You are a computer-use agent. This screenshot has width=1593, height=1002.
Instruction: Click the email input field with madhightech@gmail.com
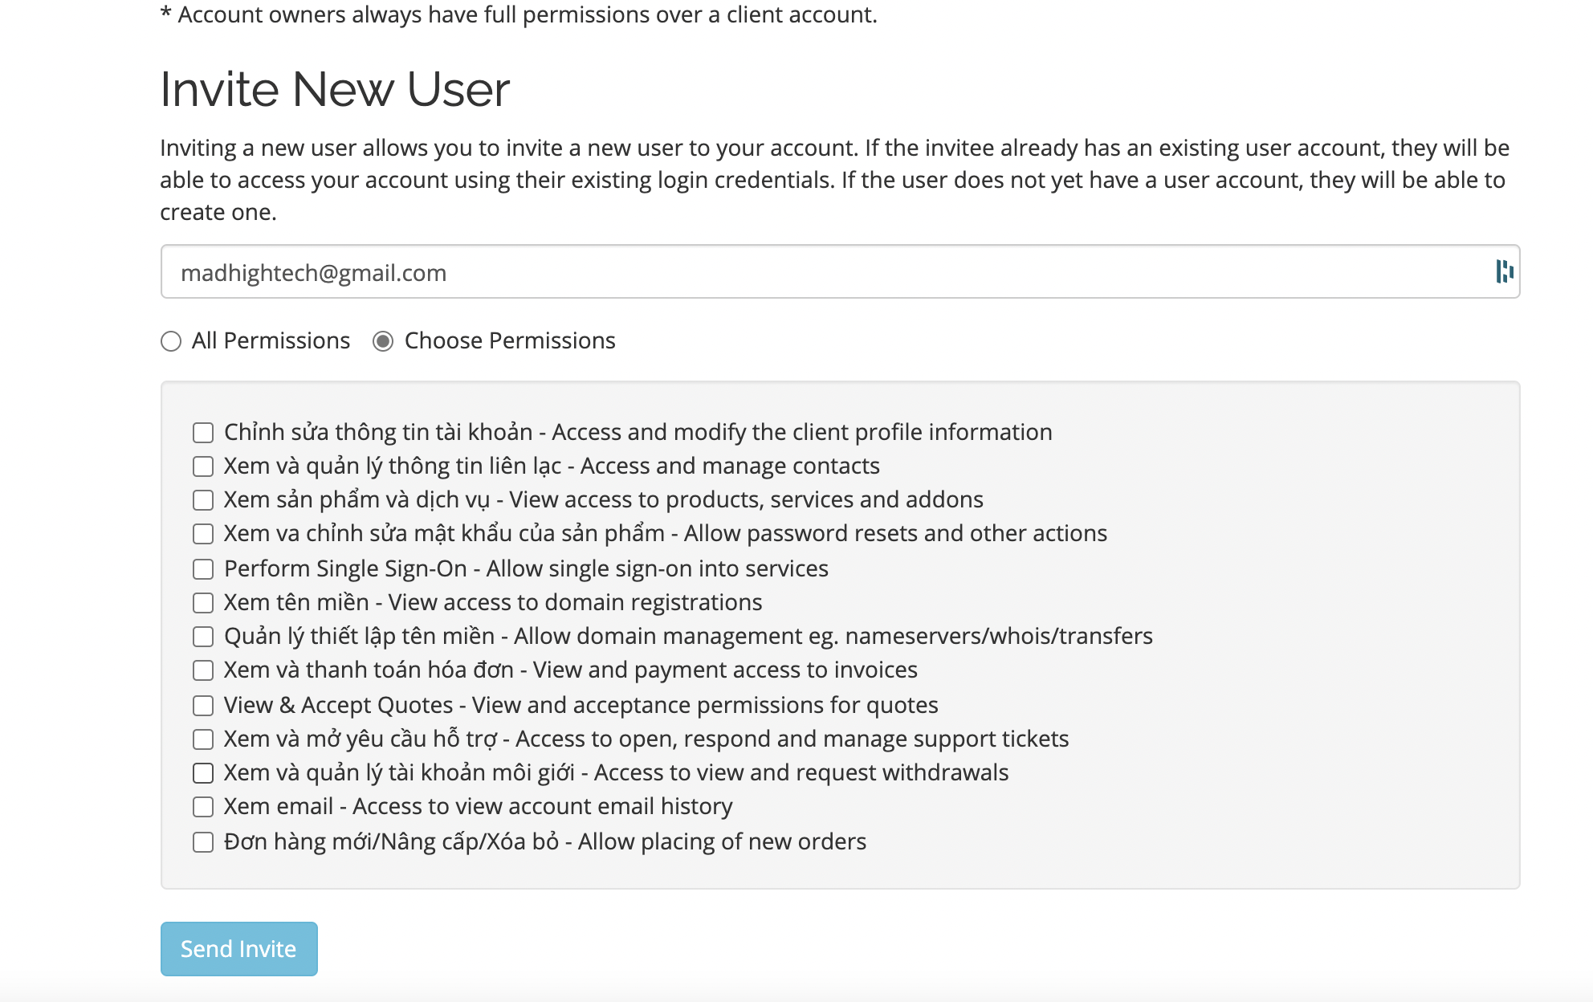pyautogui.click(x=840, y=271)
